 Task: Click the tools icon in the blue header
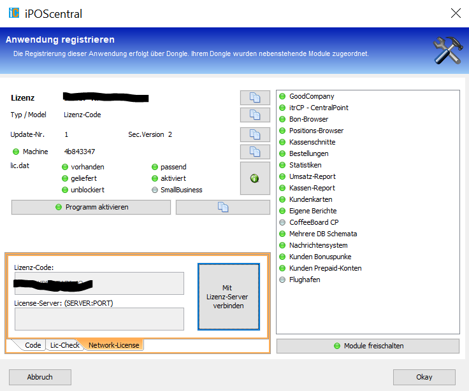448,50
